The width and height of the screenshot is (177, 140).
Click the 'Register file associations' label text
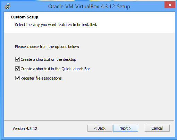(41, 78)
